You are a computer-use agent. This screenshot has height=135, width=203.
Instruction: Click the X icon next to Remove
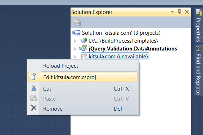point(34,108)
